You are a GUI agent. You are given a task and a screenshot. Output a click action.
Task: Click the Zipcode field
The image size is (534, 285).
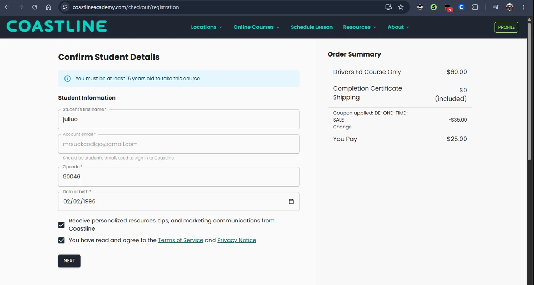(179, 177)
